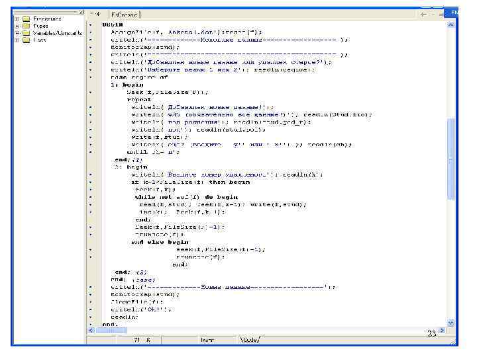Toggle breakpoint dot beside the BEGIN line

tap(91, 24)
